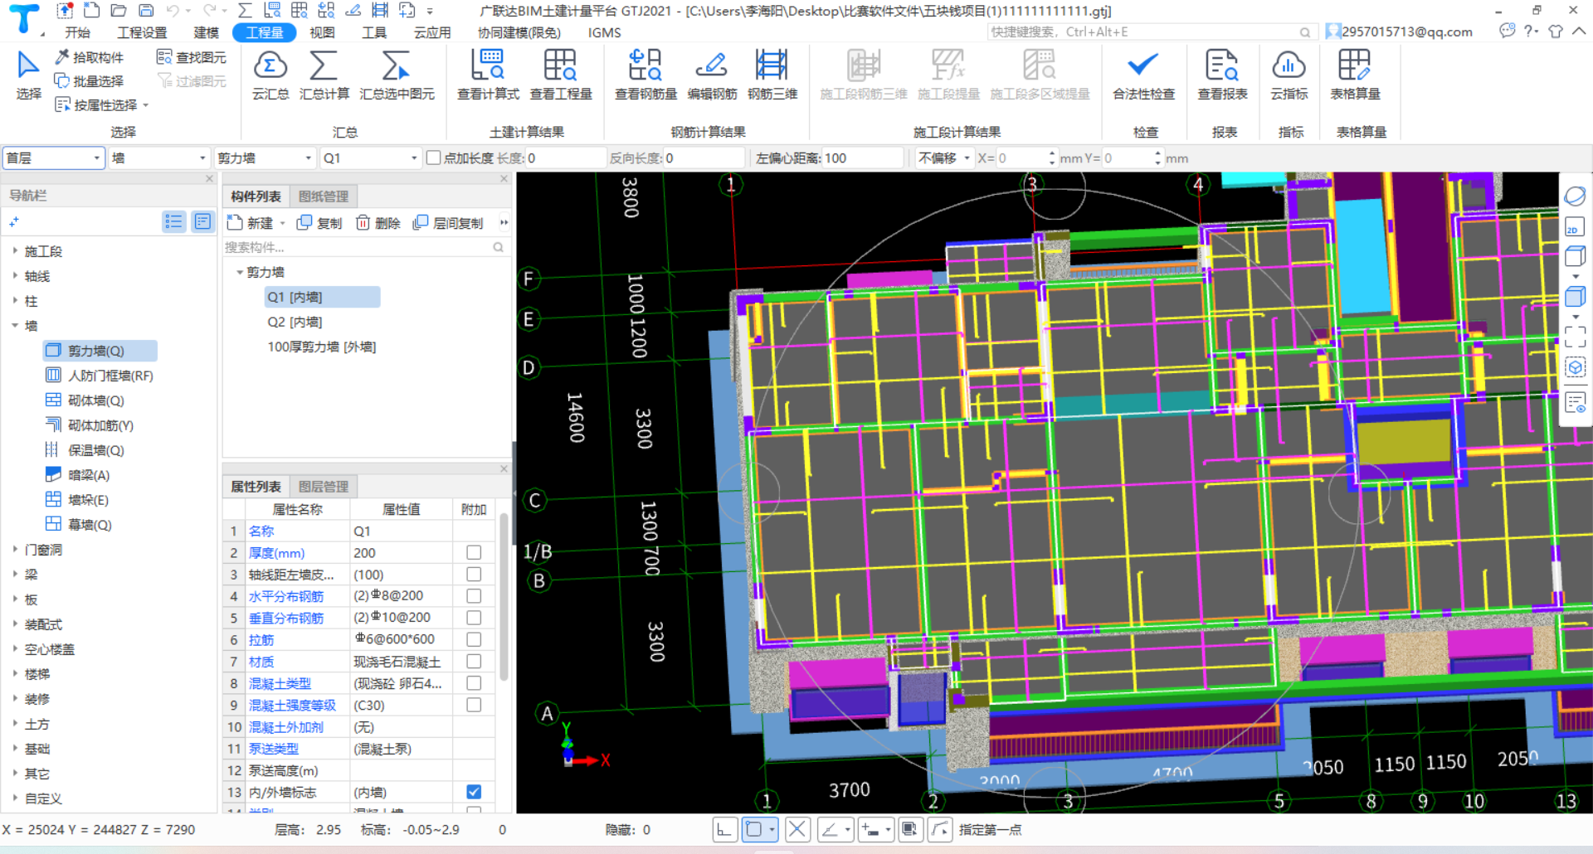Image resolution: width=1593 pixels, height=854 pixels.
Task: Open 表格算量 table calculation
Action: click(1355, 75)
